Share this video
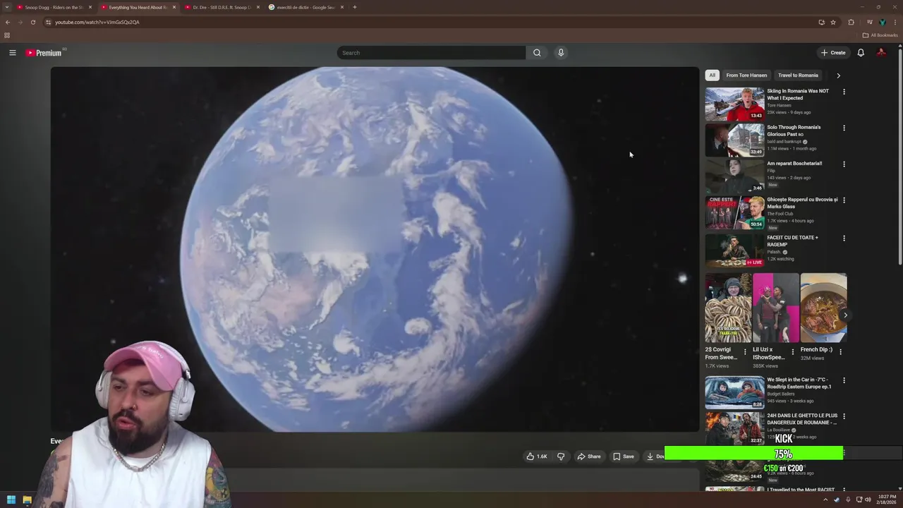903x508 pixels. click(589, 456)
